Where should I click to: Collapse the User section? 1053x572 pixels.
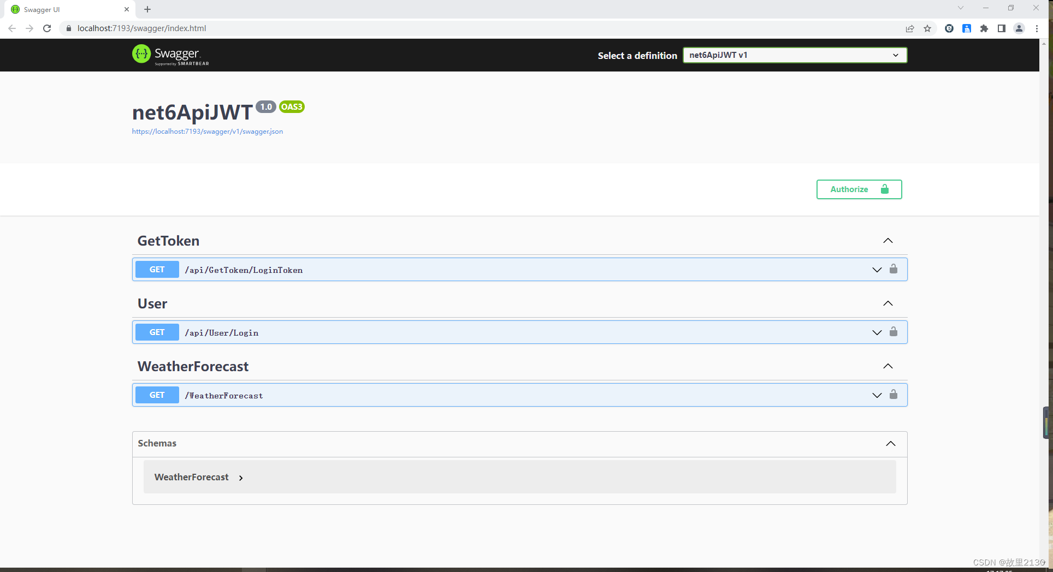click(888, 303)
